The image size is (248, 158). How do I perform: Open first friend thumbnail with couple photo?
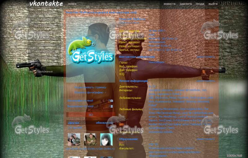[74, 139]
